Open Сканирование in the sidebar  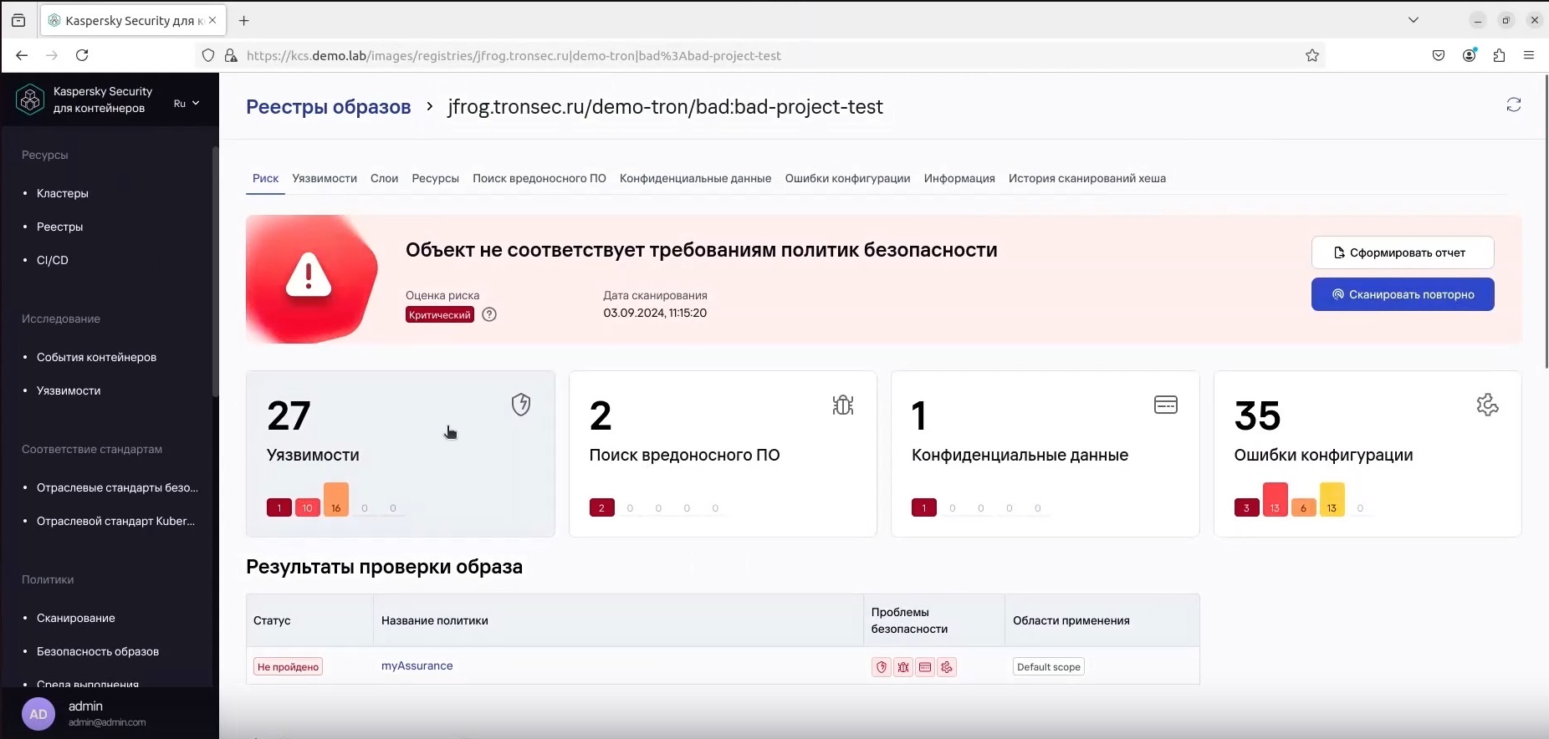tap(76, 618)
